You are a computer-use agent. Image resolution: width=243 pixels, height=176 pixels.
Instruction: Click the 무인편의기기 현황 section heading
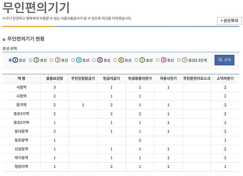point(26,39)
